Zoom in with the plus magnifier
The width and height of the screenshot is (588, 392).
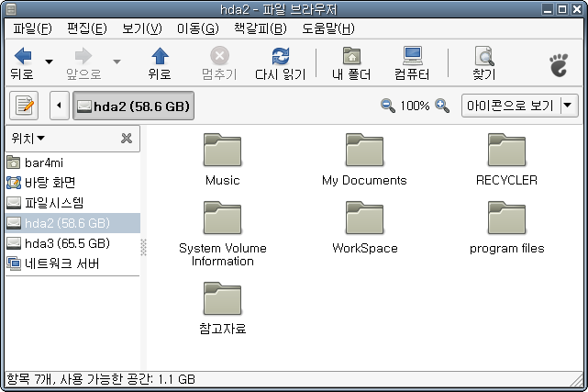442,106
